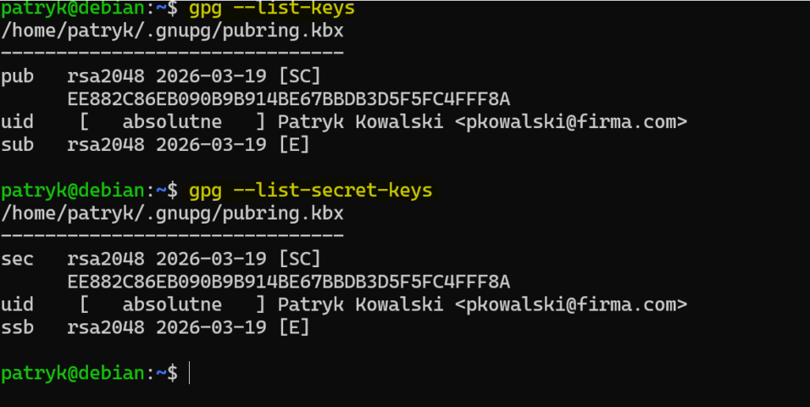Click "absolutne" trust level in the public key uid
Viewport: 810px width, 407px height.
click(172, 122)
